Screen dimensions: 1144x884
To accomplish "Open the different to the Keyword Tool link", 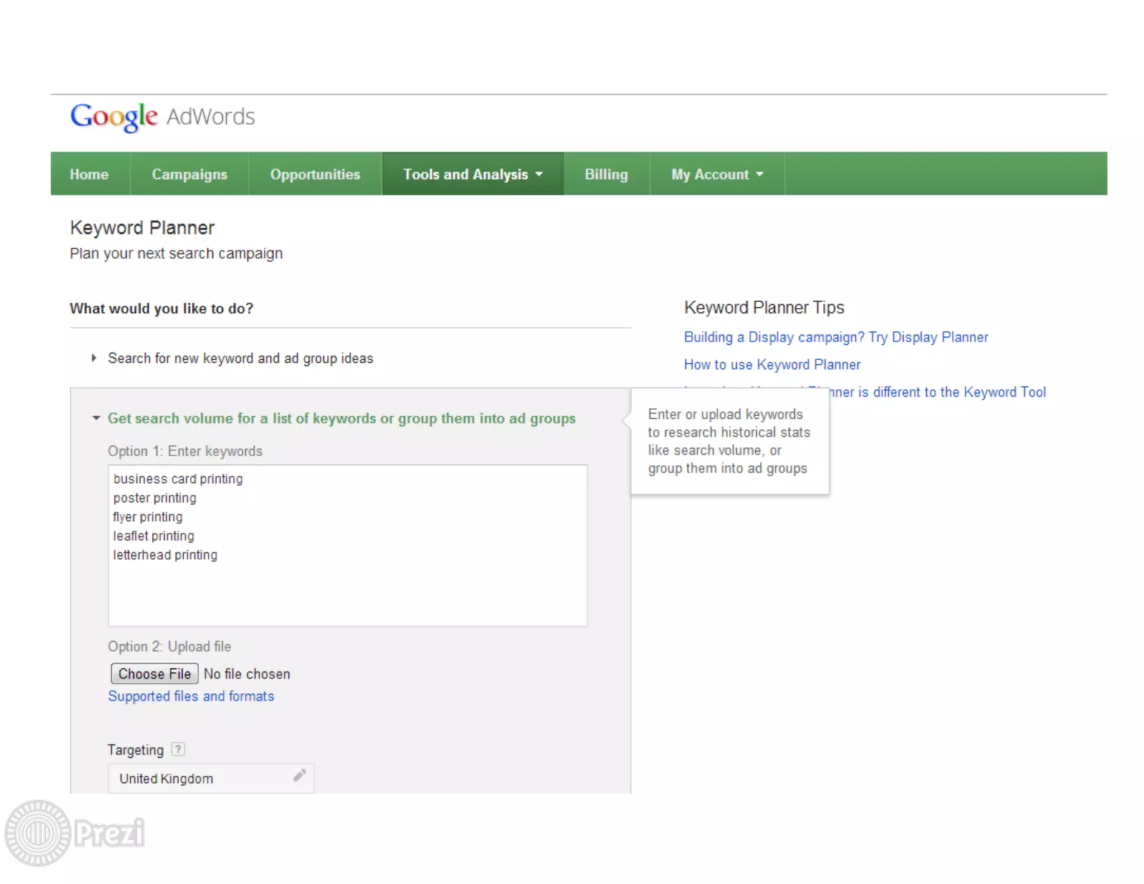I will click(938, 392).
